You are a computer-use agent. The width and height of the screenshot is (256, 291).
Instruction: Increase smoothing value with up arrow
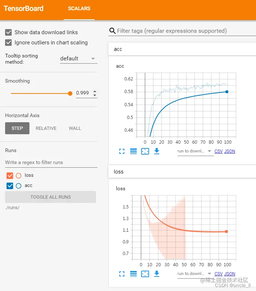(95, 91)
